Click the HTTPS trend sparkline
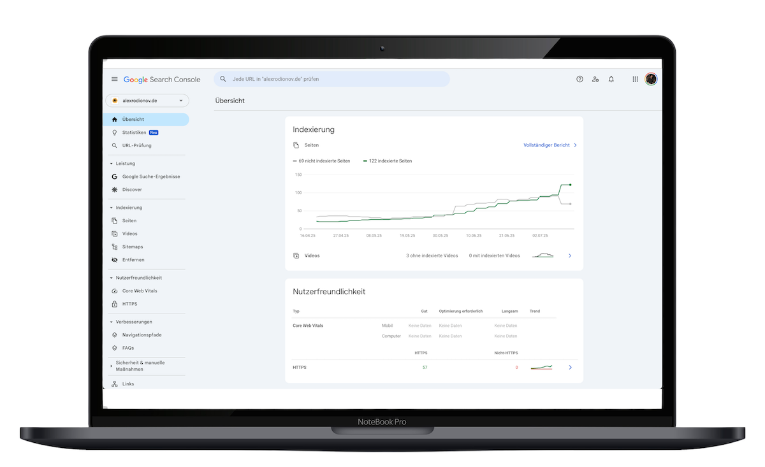 pyautogui.click(x=541, y=368)
